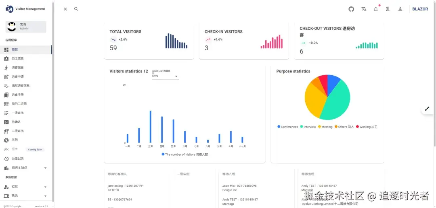
Task: Open the Select year 2024 dropdown
Action: pos(165,76)
